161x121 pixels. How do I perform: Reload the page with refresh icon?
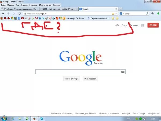point(20,14)
